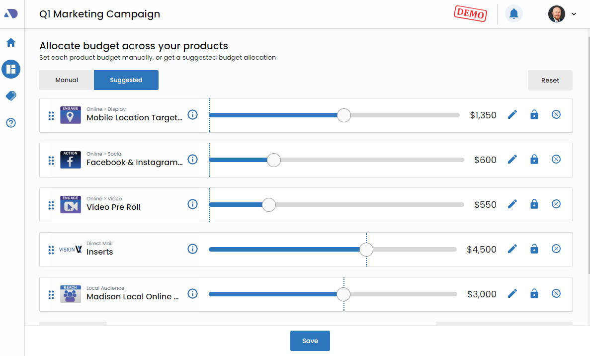Toggle lock on Inserts budget
The height and width of the screenshot is (356, 590).
[534, 249]
